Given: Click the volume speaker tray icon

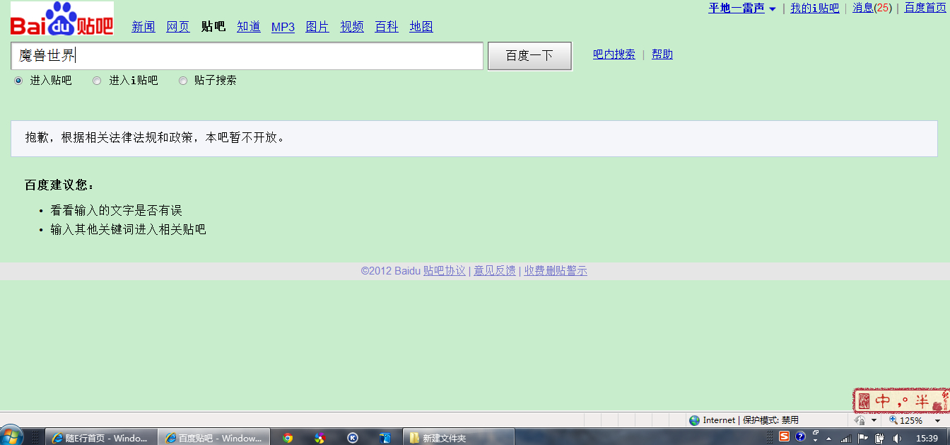Looking at the screenshot, I should (897, 439).
